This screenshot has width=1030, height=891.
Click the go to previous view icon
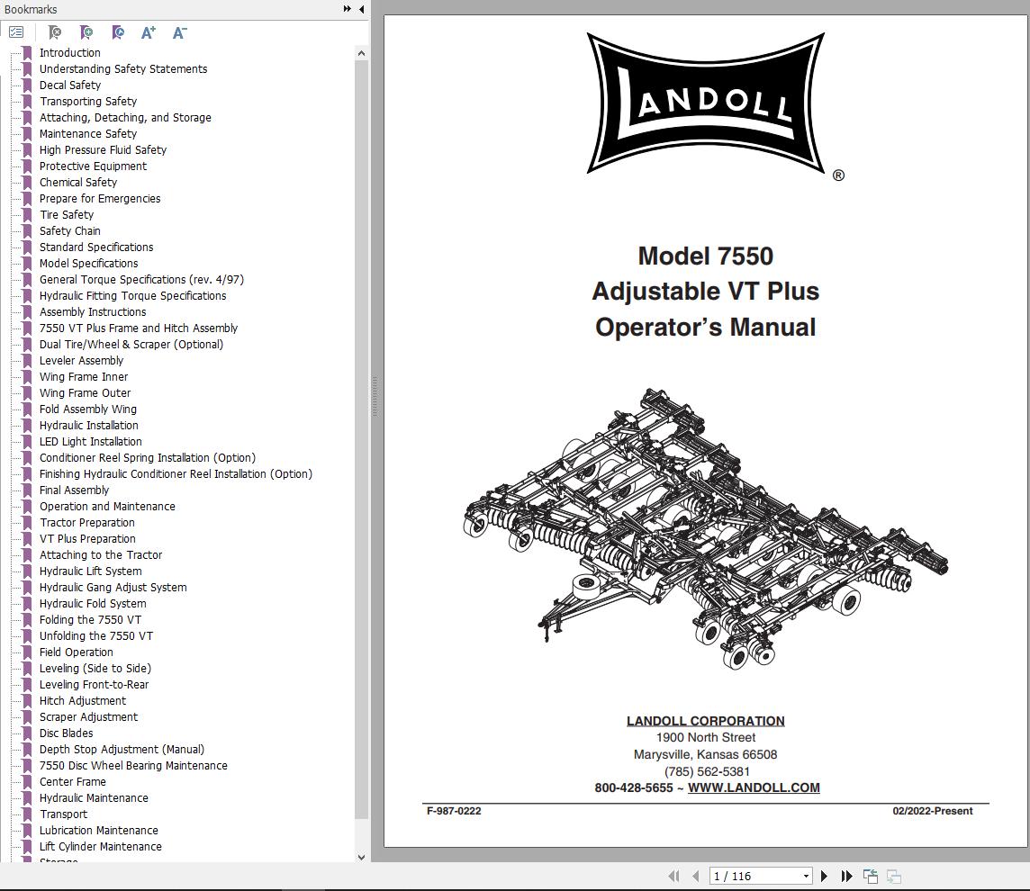870,875
